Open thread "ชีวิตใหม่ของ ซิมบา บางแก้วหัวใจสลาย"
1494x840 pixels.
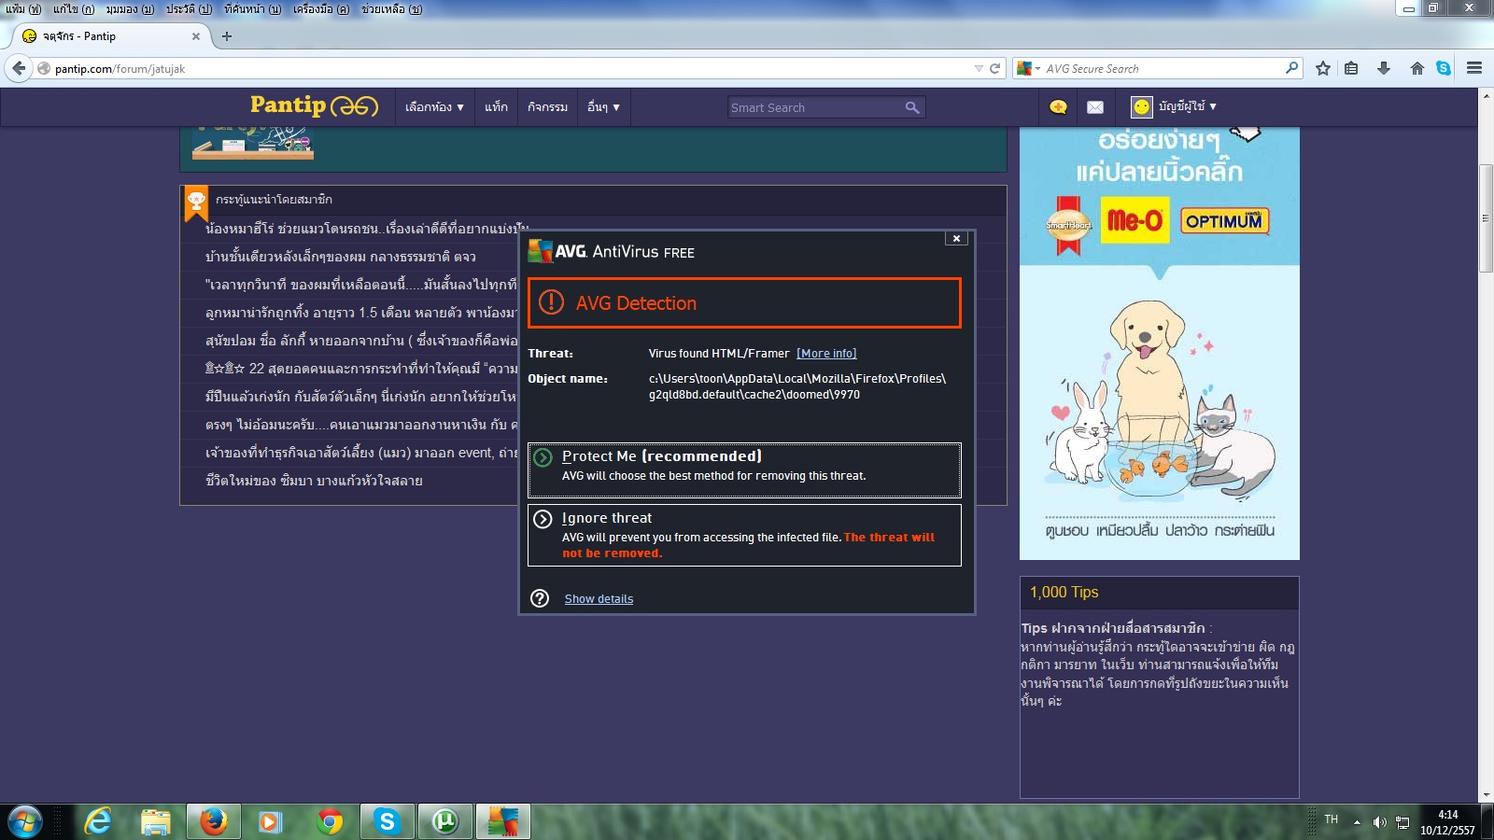[x=314, y=481]
